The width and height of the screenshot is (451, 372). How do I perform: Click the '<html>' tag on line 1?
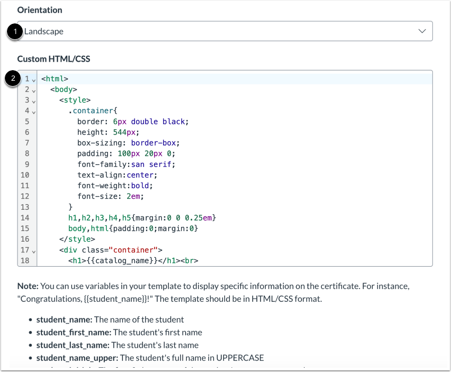tap(55, 79)
